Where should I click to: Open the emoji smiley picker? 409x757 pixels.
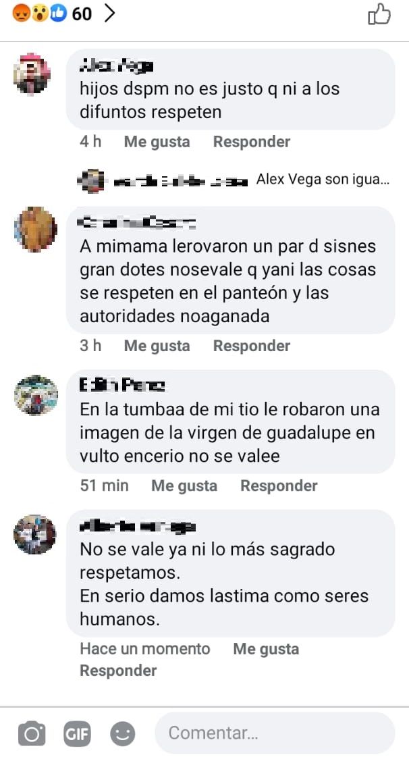click(123, 734)
